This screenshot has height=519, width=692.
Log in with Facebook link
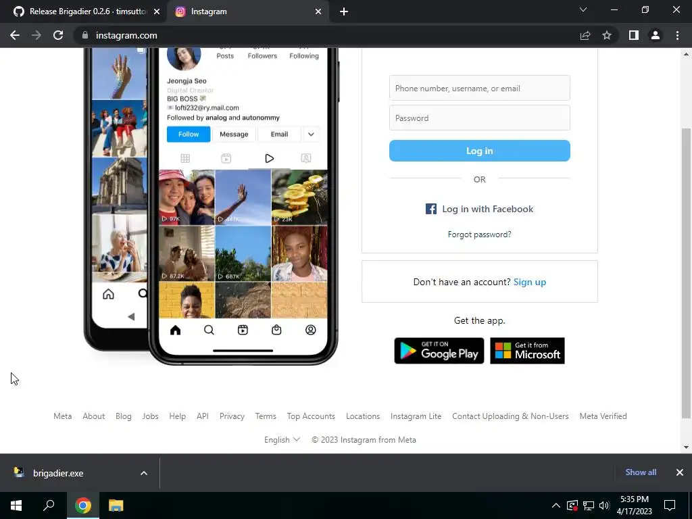pyautogui.click(x=479, y=209)
